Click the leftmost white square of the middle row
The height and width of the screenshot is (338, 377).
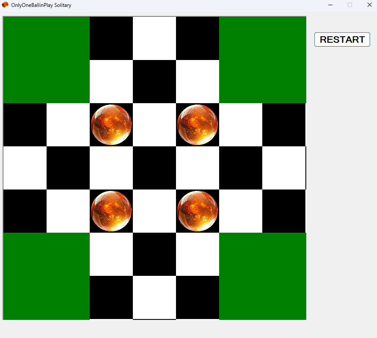(x=25, y=168)
